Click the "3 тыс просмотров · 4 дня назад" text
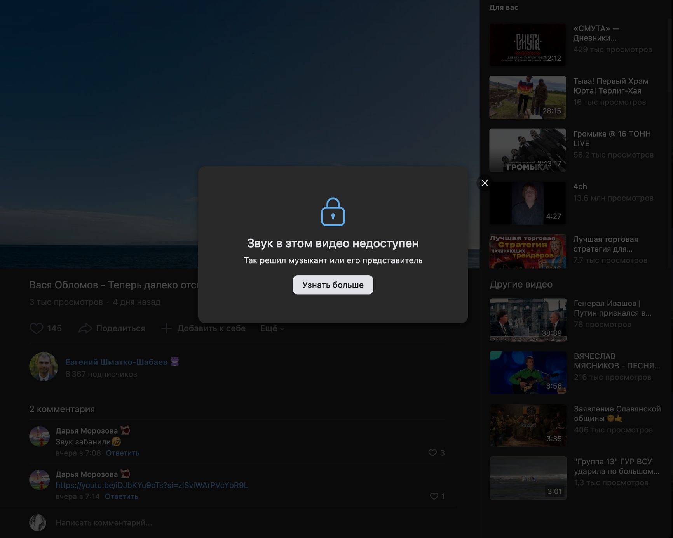Viewport: 673px width, 538px height. (x=95, y=302)
